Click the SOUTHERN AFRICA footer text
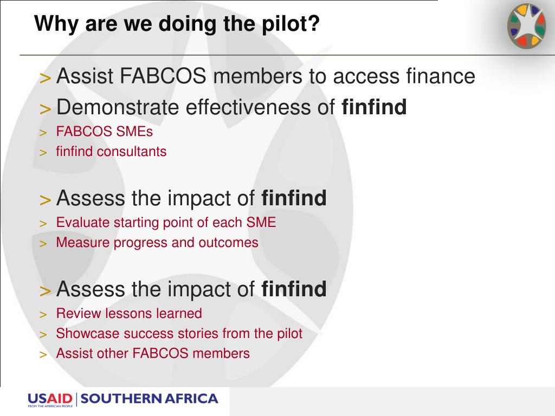This screenshot has height=416, width=555. [149, 399]
